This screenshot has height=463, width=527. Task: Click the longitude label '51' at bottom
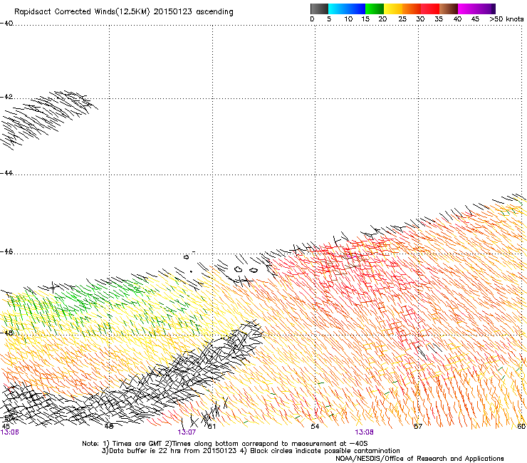tap(212, 427)
